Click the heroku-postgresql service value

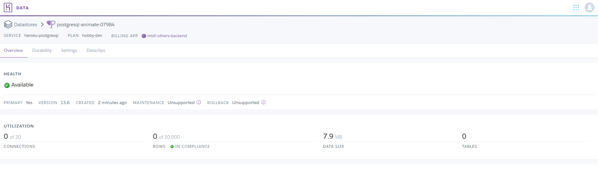[x=41, y=36]
